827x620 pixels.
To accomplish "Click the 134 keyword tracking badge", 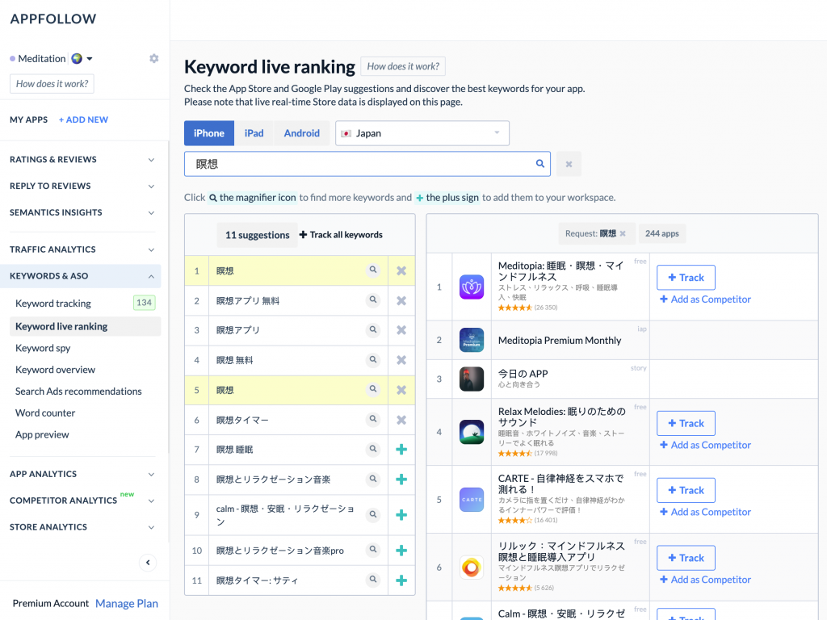I will pos(144,303).
